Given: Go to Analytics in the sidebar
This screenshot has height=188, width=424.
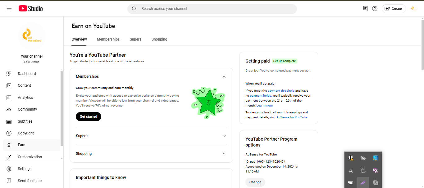Looking at the screenshot, I should [25, 98].
